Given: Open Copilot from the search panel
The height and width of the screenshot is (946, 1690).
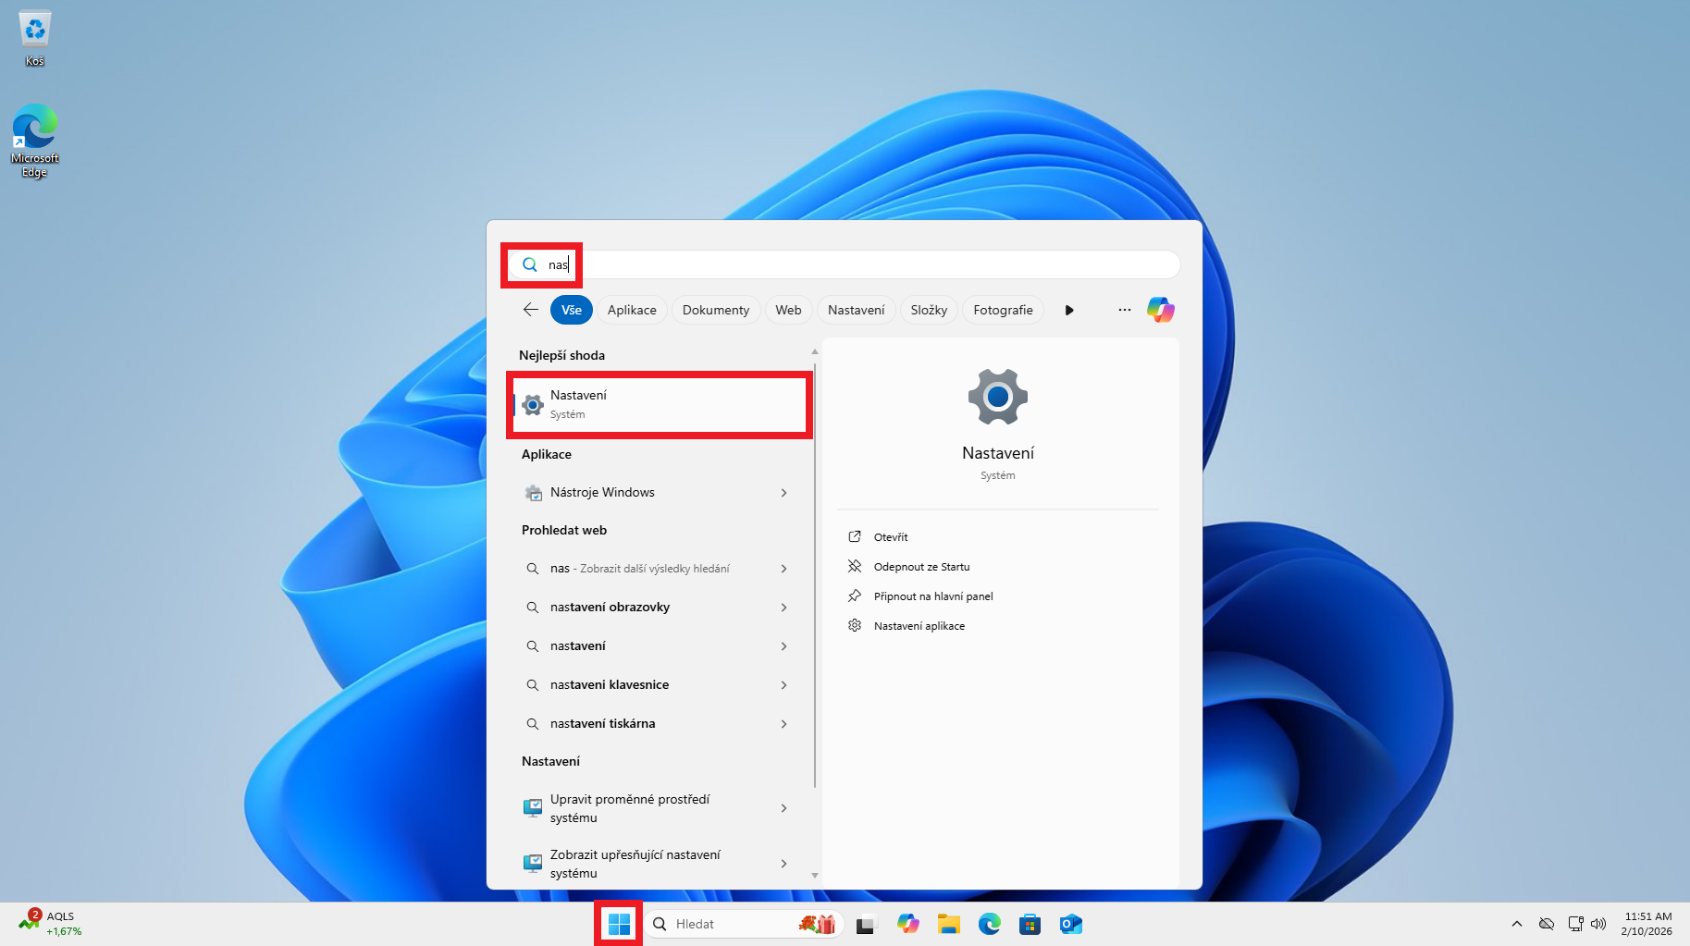Looking at the screenshot, I should click(1161, 310).
